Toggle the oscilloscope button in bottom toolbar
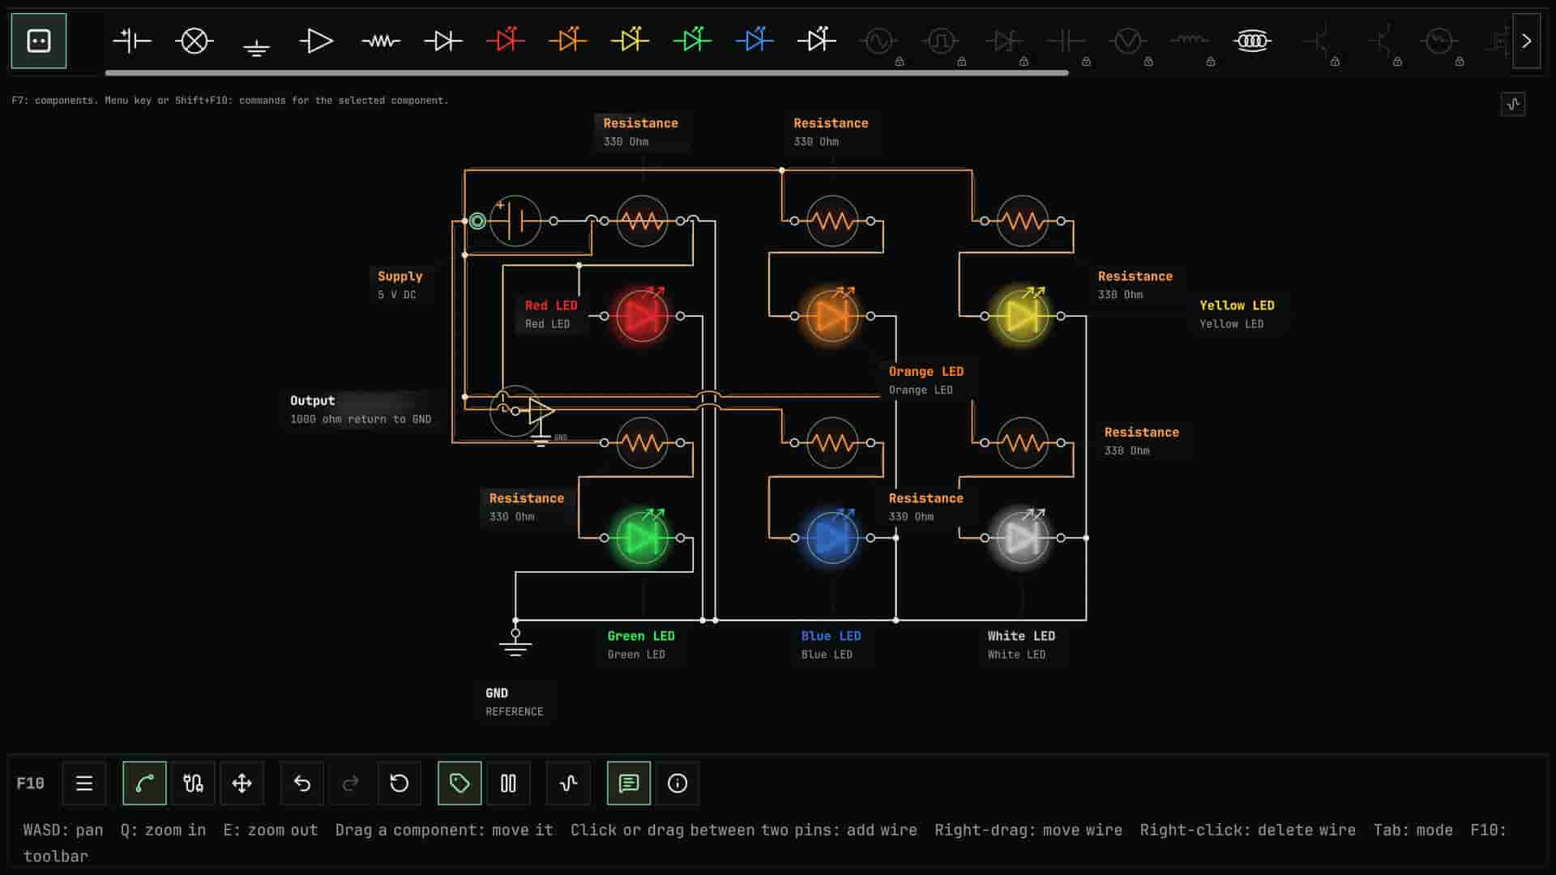Image resolution: width=1556 pixels, height=875 pixels. click(568, 783)
